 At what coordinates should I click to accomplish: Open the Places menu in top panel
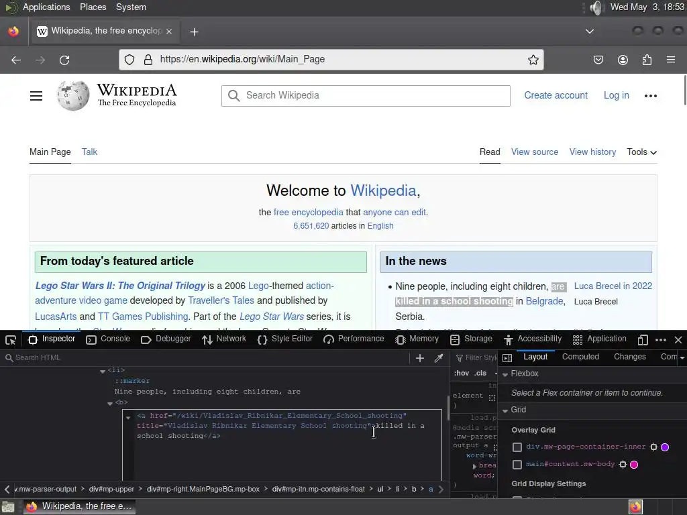click(93, 7)
